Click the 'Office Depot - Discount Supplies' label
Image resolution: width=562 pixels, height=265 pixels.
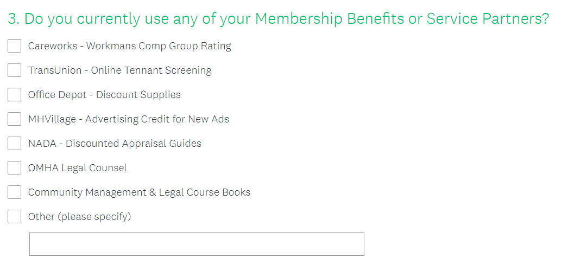[x=104, y=95]
